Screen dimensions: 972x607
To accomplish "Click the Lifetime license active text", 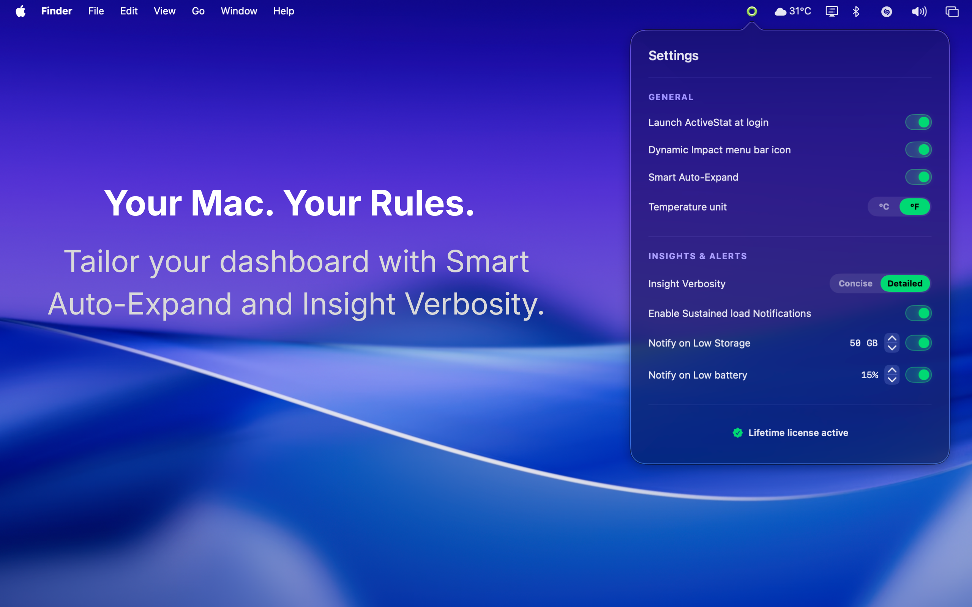I will (x=798, y=433).
